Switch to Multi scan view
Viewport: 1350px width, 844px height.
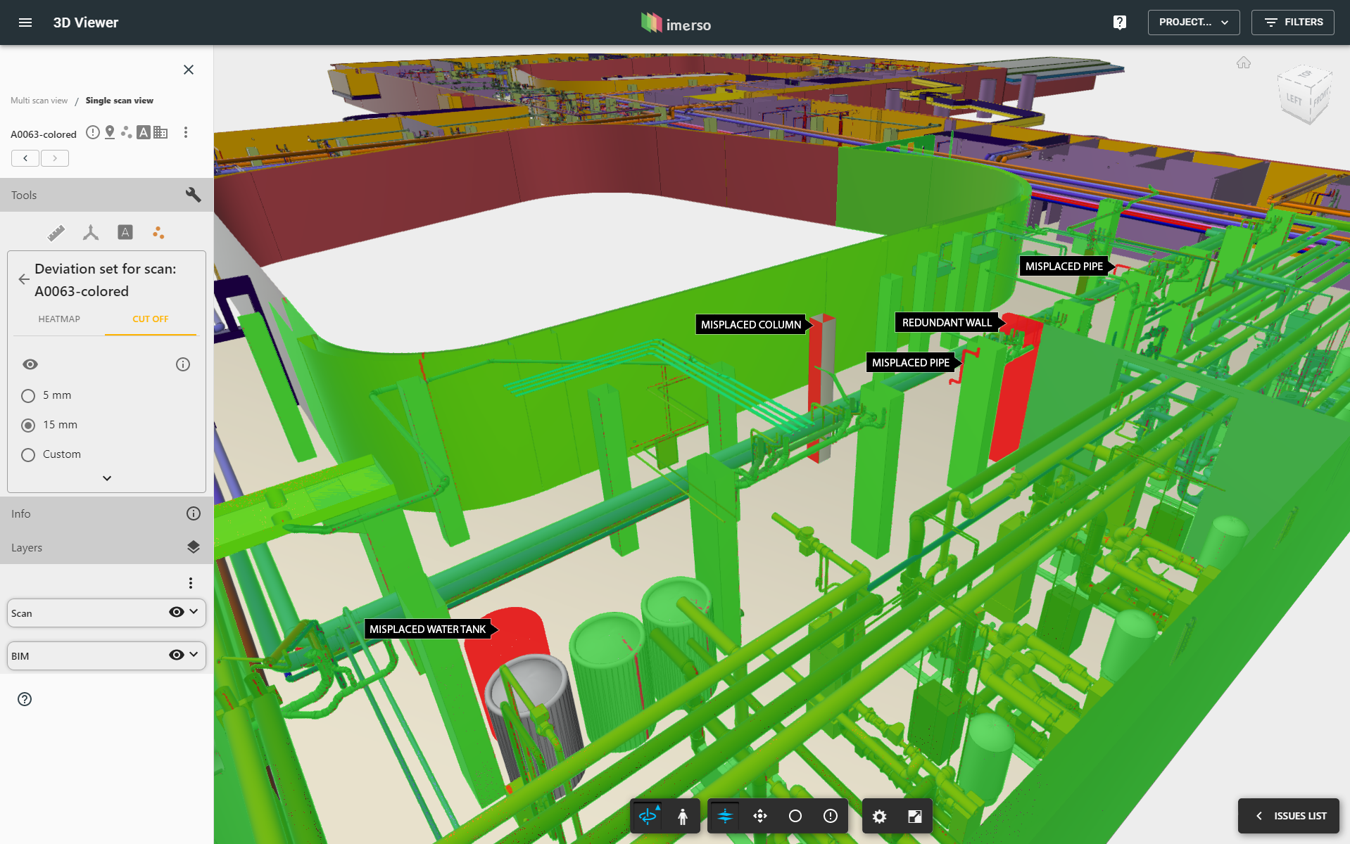(x=39, y=101)
